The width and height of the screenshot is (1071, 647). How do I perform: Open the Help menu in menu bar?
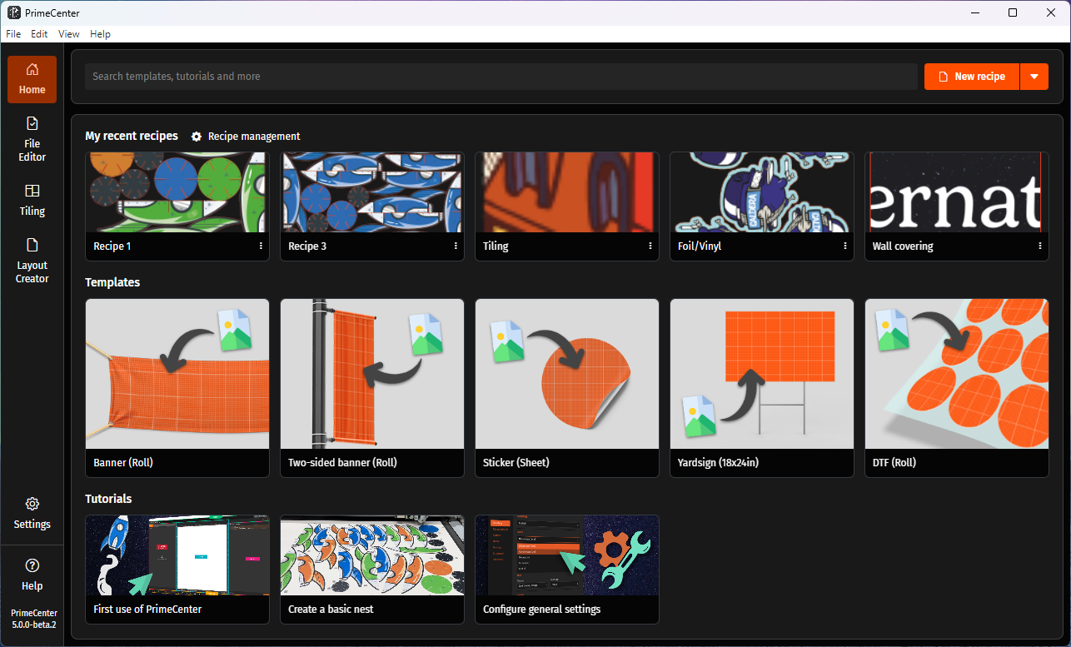pos(100,34)
